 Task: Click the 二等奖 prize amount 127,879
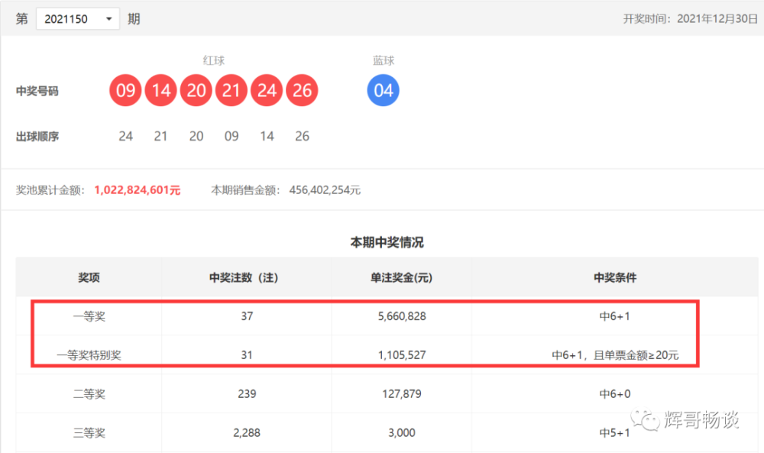[402, 393]
